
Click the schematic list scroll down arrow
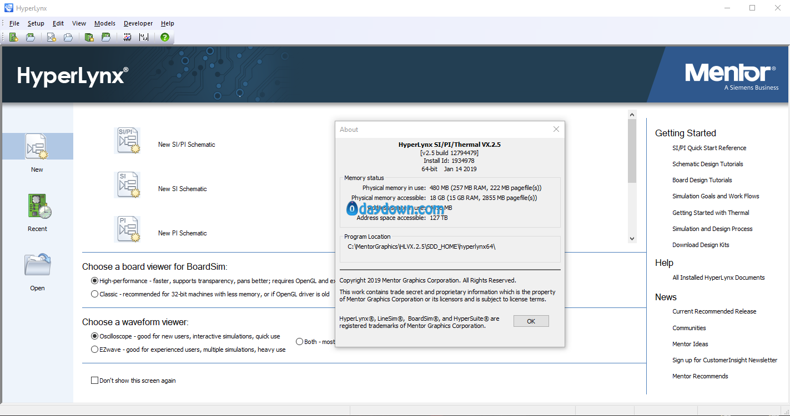632,238
